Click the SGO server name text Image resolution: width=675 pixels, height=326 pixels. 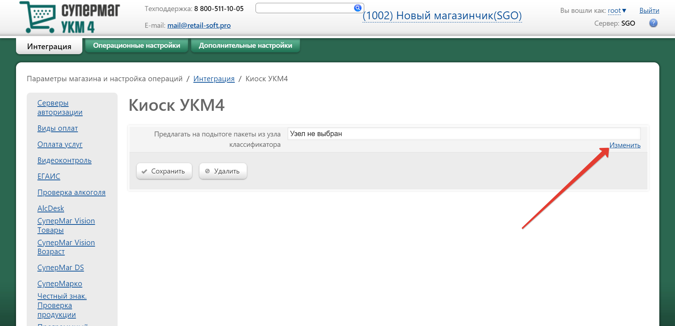click(628, 23)
